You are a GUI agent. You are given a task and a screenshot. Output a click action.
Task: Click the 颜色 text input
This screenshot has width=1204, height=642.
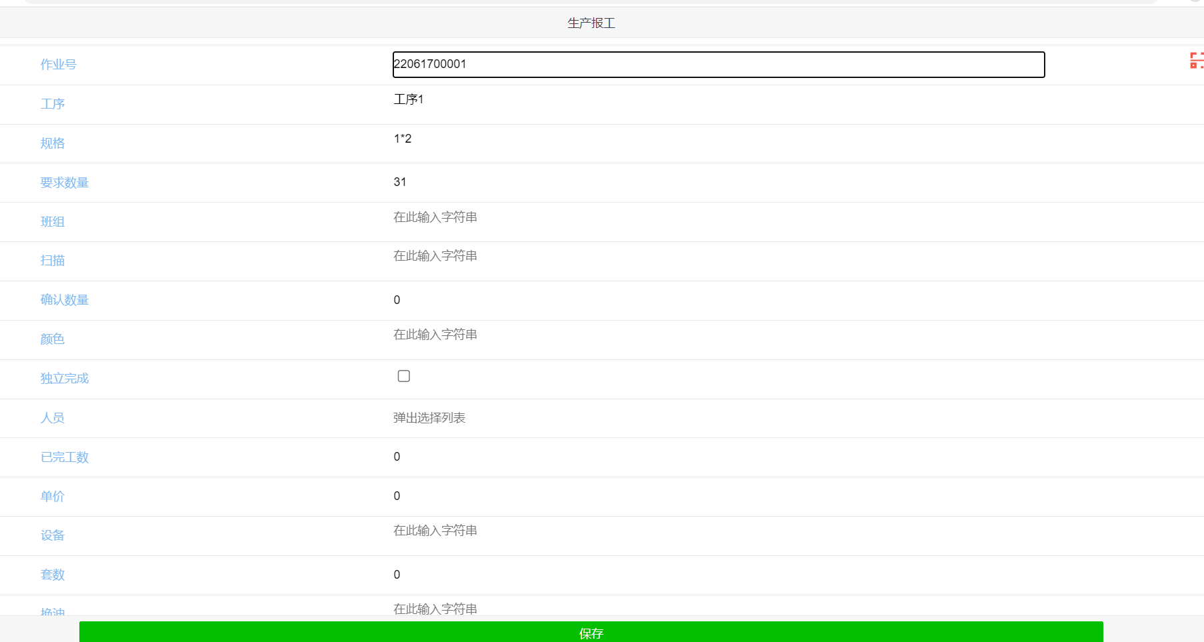[x=435, y=335]
